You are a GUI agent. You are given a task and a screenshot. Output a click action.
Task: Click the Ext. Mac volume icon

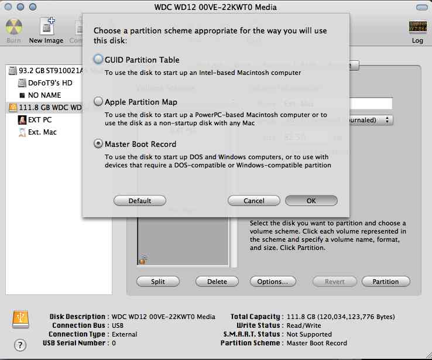22,132
